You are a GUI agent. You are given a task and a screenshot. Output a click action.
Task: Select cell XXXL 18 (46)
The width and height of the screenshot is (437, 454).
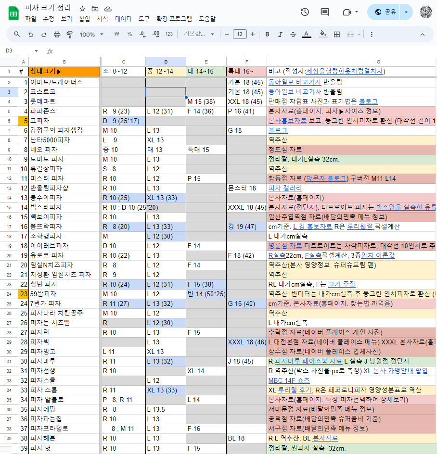(246, 342)
